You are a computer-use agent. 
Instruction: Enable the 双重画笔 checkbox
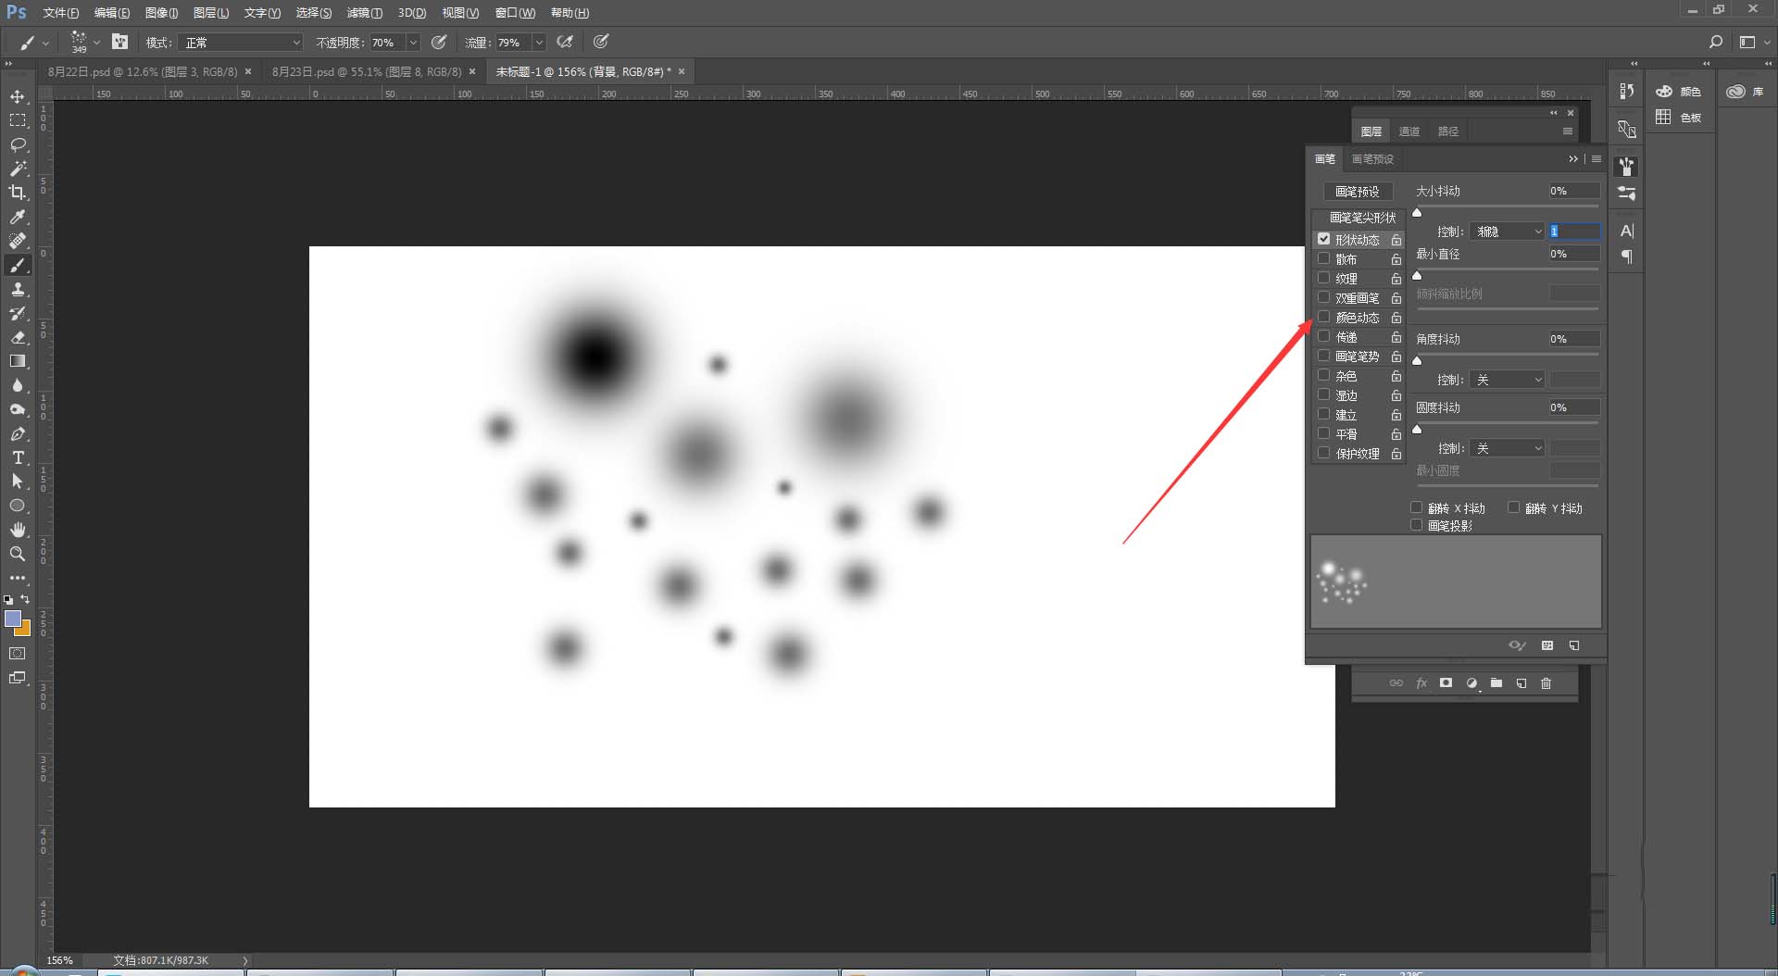(1324, 297)
